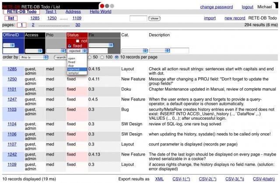Click the import link

(210, 18)
